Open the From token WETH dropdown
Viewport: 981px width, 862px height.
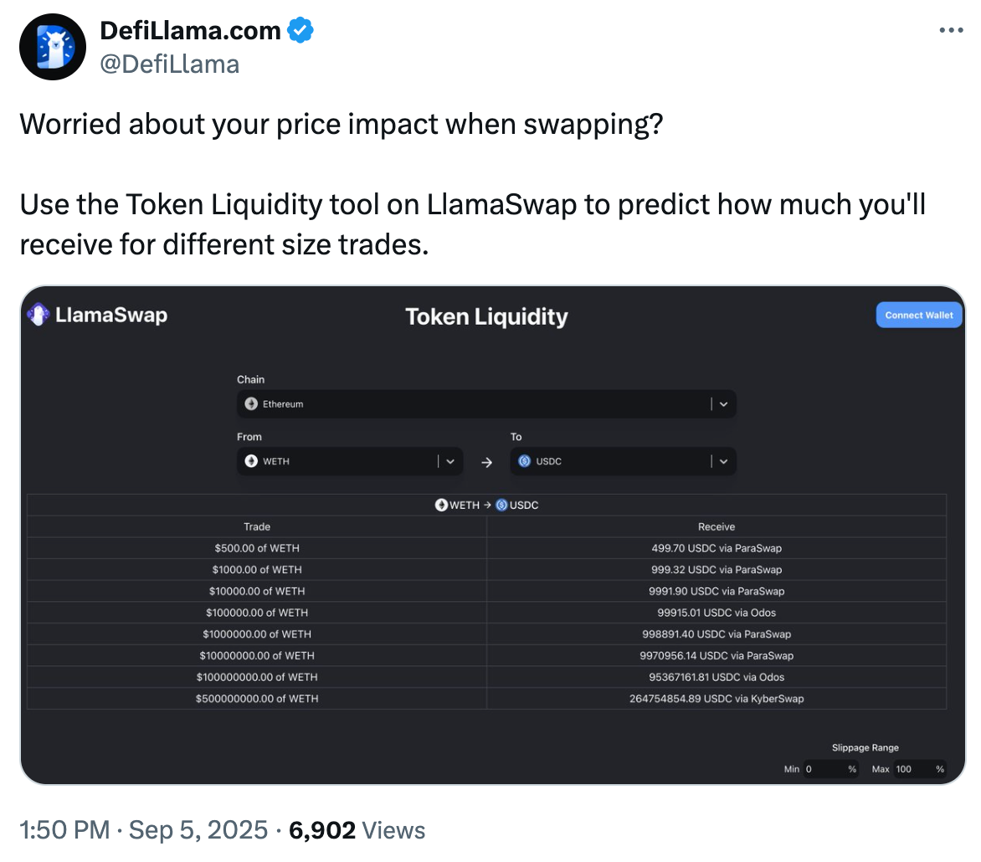coord(449,461)
